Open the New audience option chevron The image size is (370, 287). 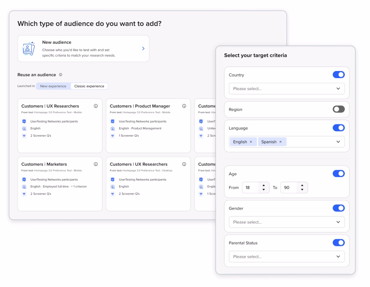(x=143, y=49)
